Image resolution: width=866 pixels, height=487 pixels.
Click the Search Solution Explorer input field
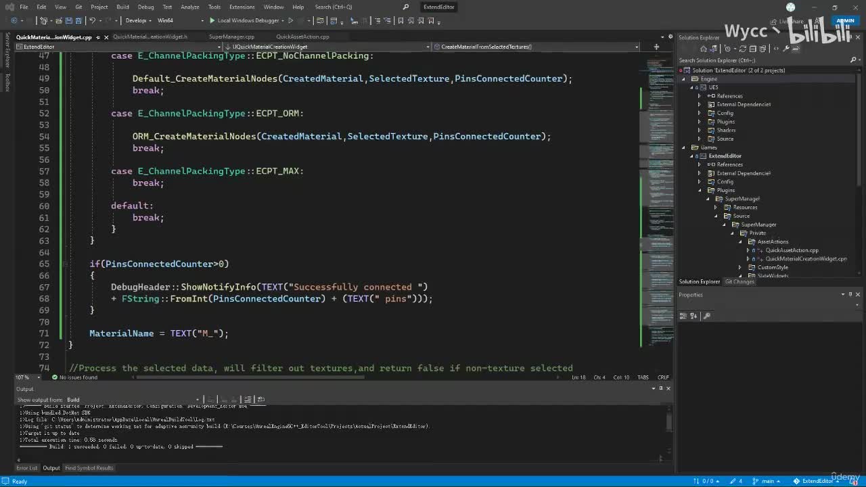762,60
